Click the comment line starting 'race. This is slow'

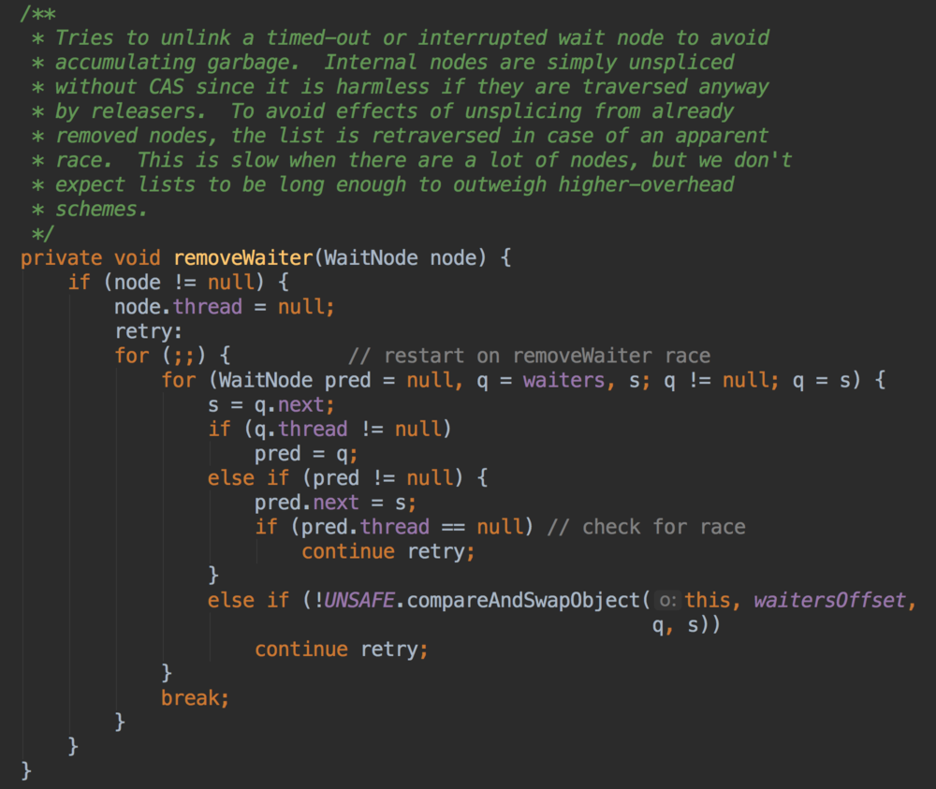(412, 161)
